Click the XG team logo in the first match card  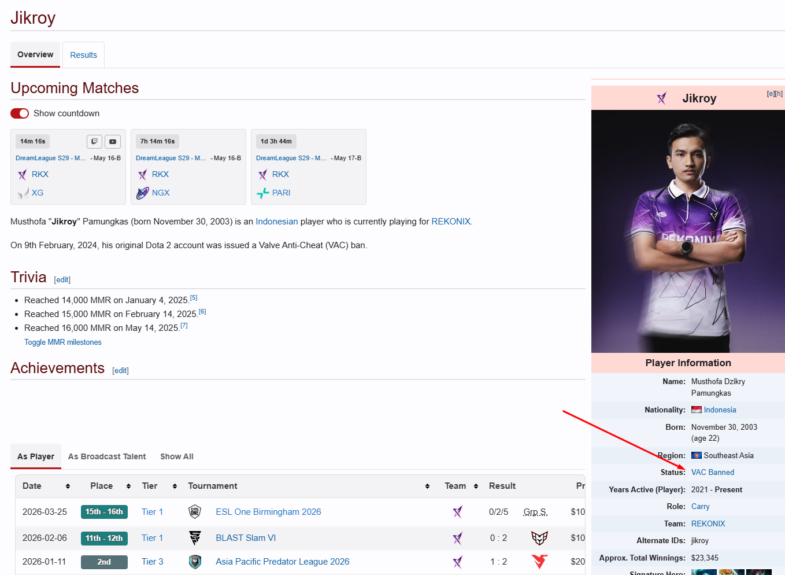point(23,193)
